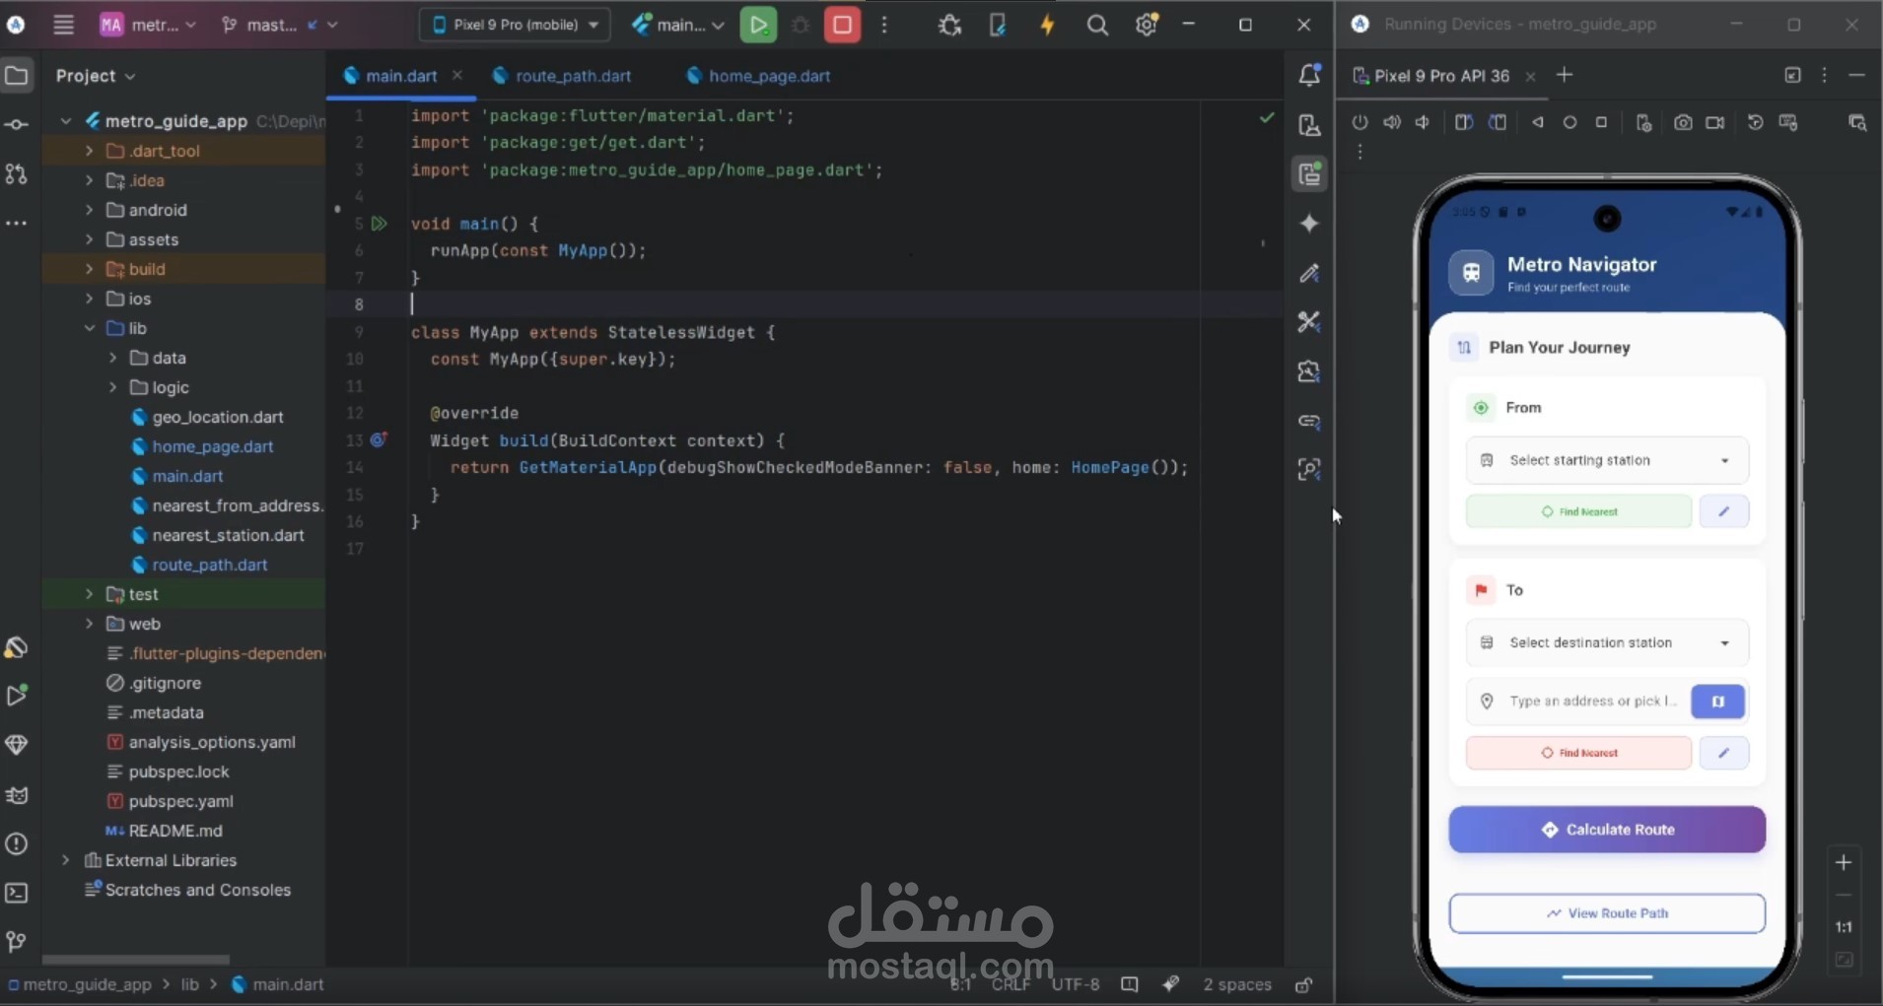This screenshot has width=1883, height=1006.
Task: Open IDE settings gear icon
Action: tap(1146, 26)
